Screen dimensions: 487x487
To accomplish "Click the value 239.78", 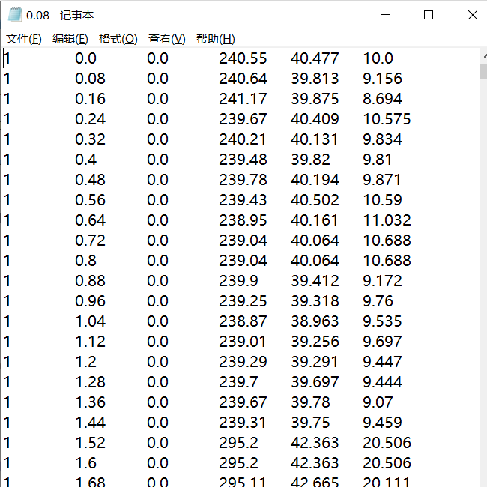I will 243,180.
